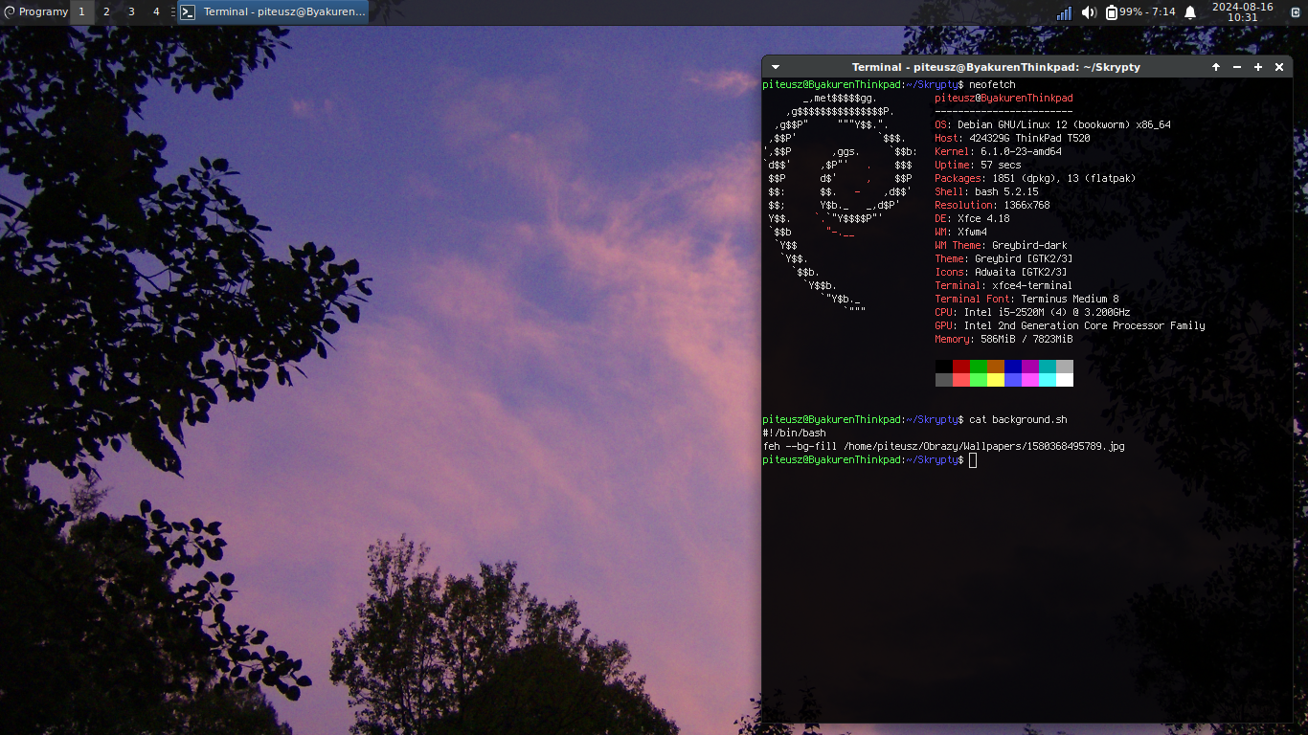
Task: Switch to workspace 4
Action: 156,12
